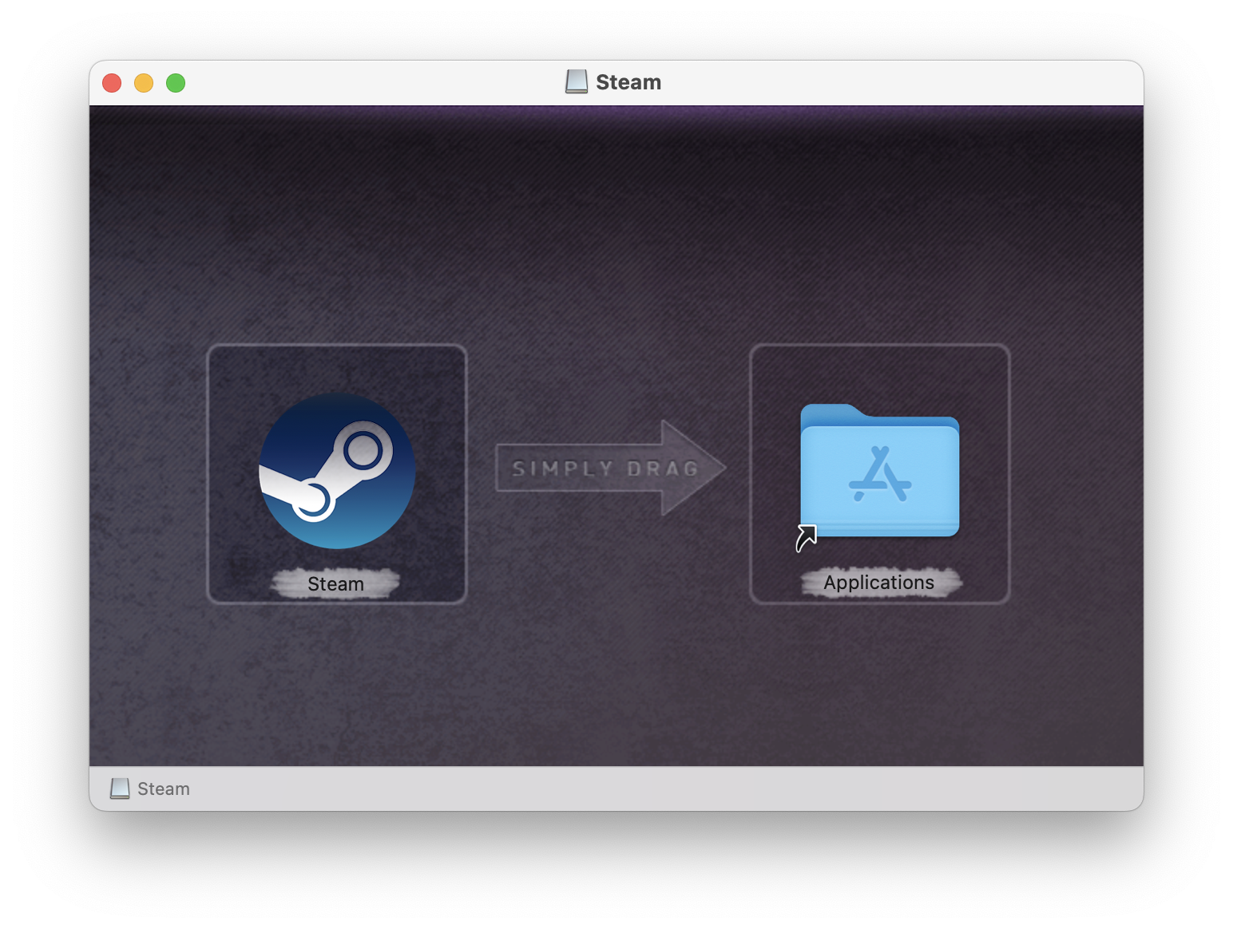
Task: Click the "SIMPLY DRAG" text
Action: (605, 468)
